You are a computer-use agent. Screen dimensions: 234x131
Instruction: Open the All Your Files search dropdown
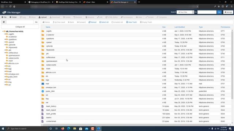[x=185, y=12]
